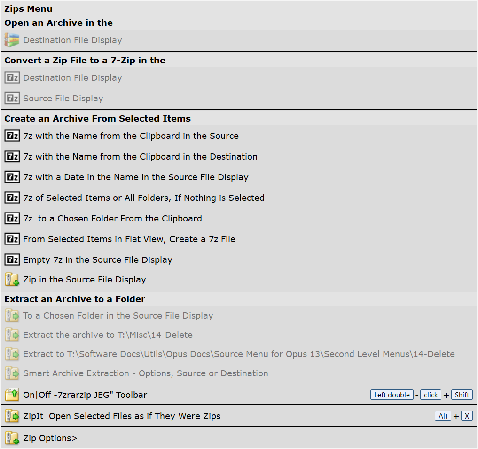478x449 pixels.
Task: Click 7z icon for Chosen Folder From Clipboard
Action: pyautogui.click(x=12, y=219)
